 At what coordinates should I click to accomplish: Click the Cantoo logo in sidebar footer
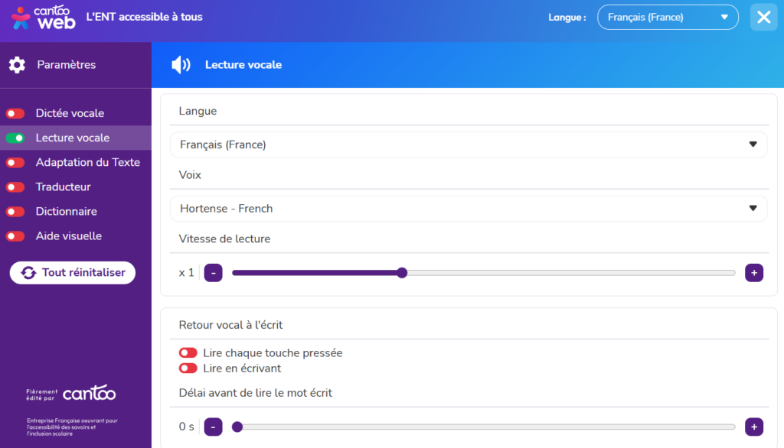pos(89,394)
